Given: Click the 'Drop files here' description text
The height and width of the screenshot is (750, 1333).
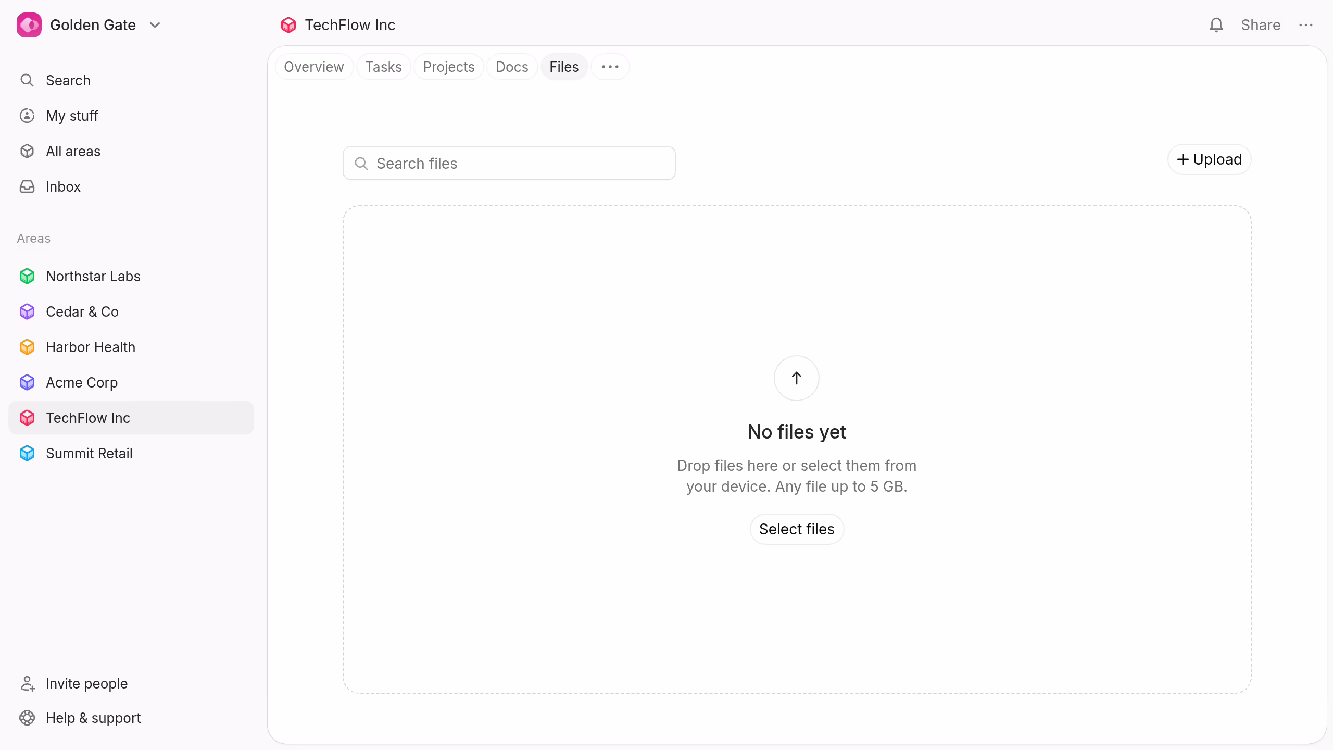Looking at the screenshot, I should coord(797,476).
